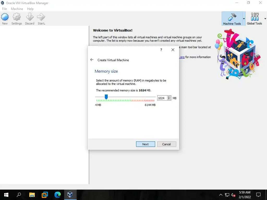Expand Global Tools dropdown arrow
The image size is (267, 200).
[x=265, y=19]
